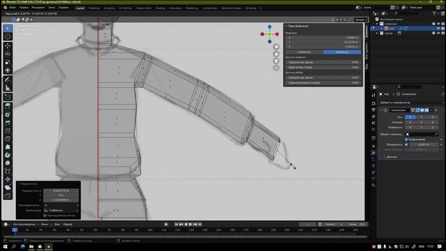The image size is (446, 251).
Task: Open the Добавить модификатор dropdown
Action: tap(411, 102)
